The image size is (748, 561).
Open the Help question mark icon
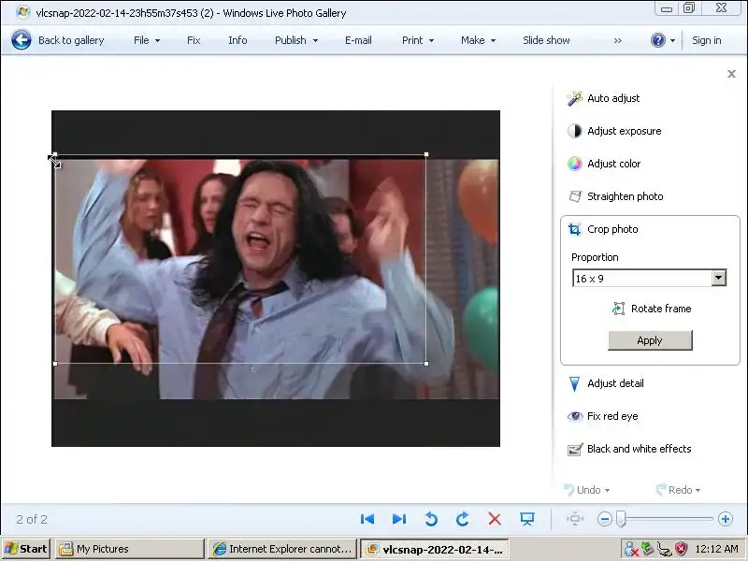pos(658,40)
